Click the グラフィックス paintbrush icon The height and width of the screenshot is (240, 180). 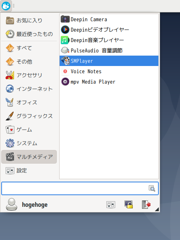[10, 116]
